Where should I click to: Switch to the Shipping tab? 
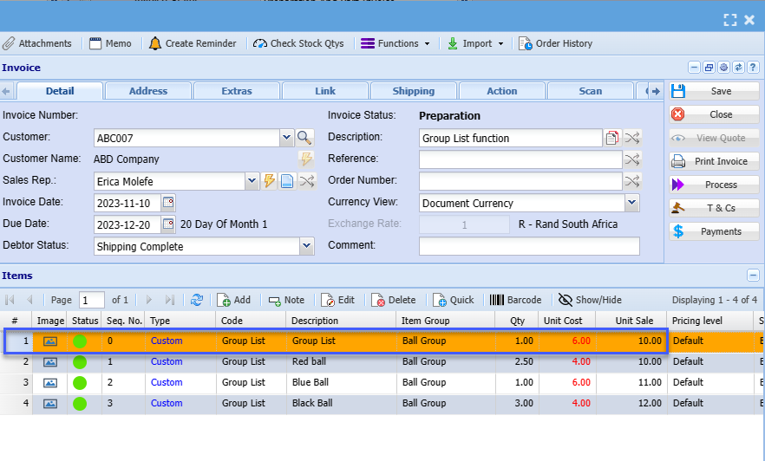point(414,91)
